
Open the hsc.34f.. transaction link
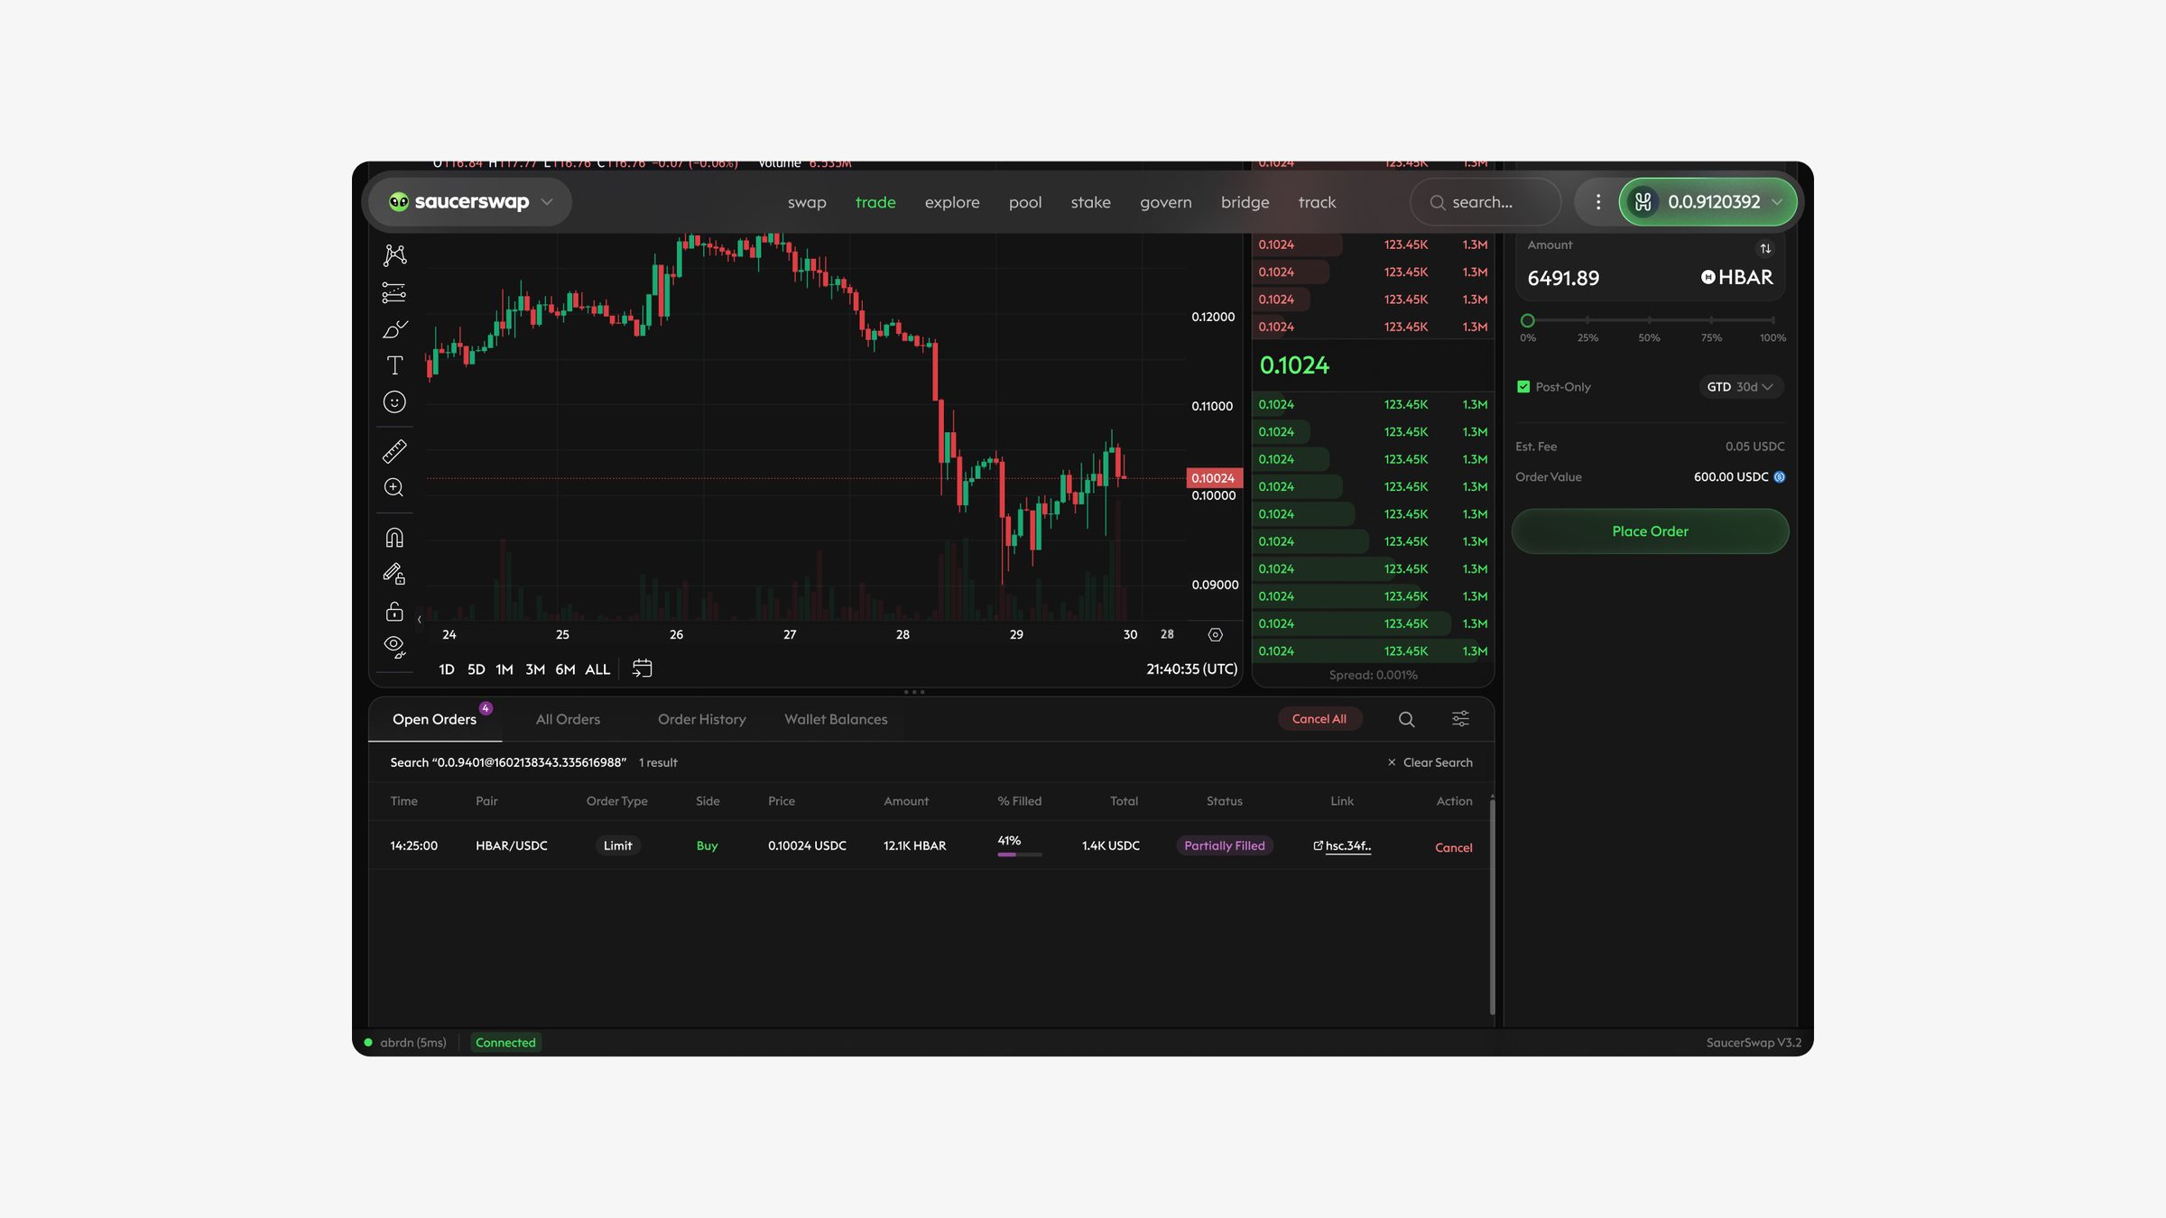coord(1343,845)
